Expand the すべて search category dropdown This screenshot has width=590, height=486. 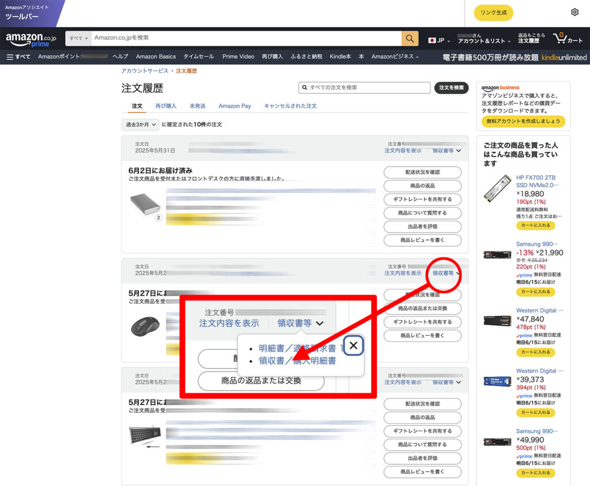pos(78,39)
